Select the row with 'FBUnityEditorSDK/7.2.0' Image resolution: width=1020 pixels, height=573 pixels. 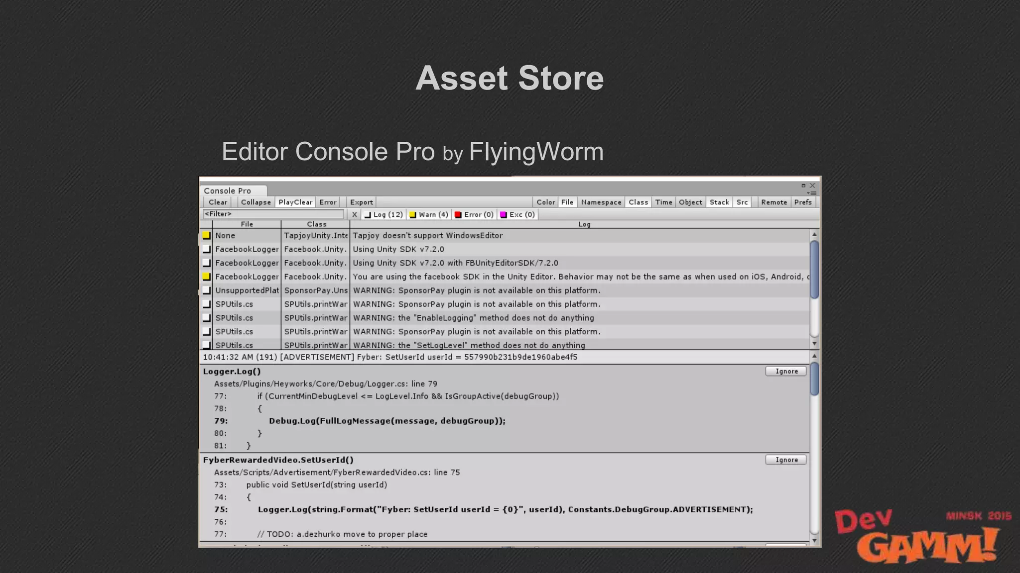505,263
